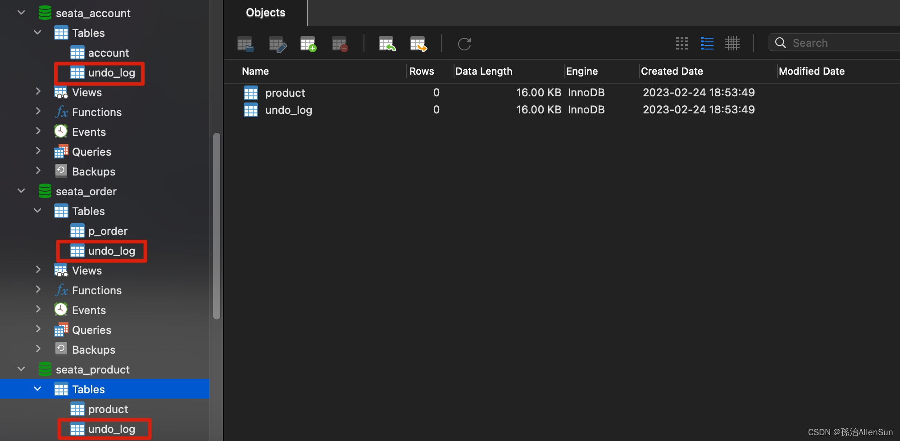Sort by the Created Date column header
900x441 pixels.
(672, 71)
